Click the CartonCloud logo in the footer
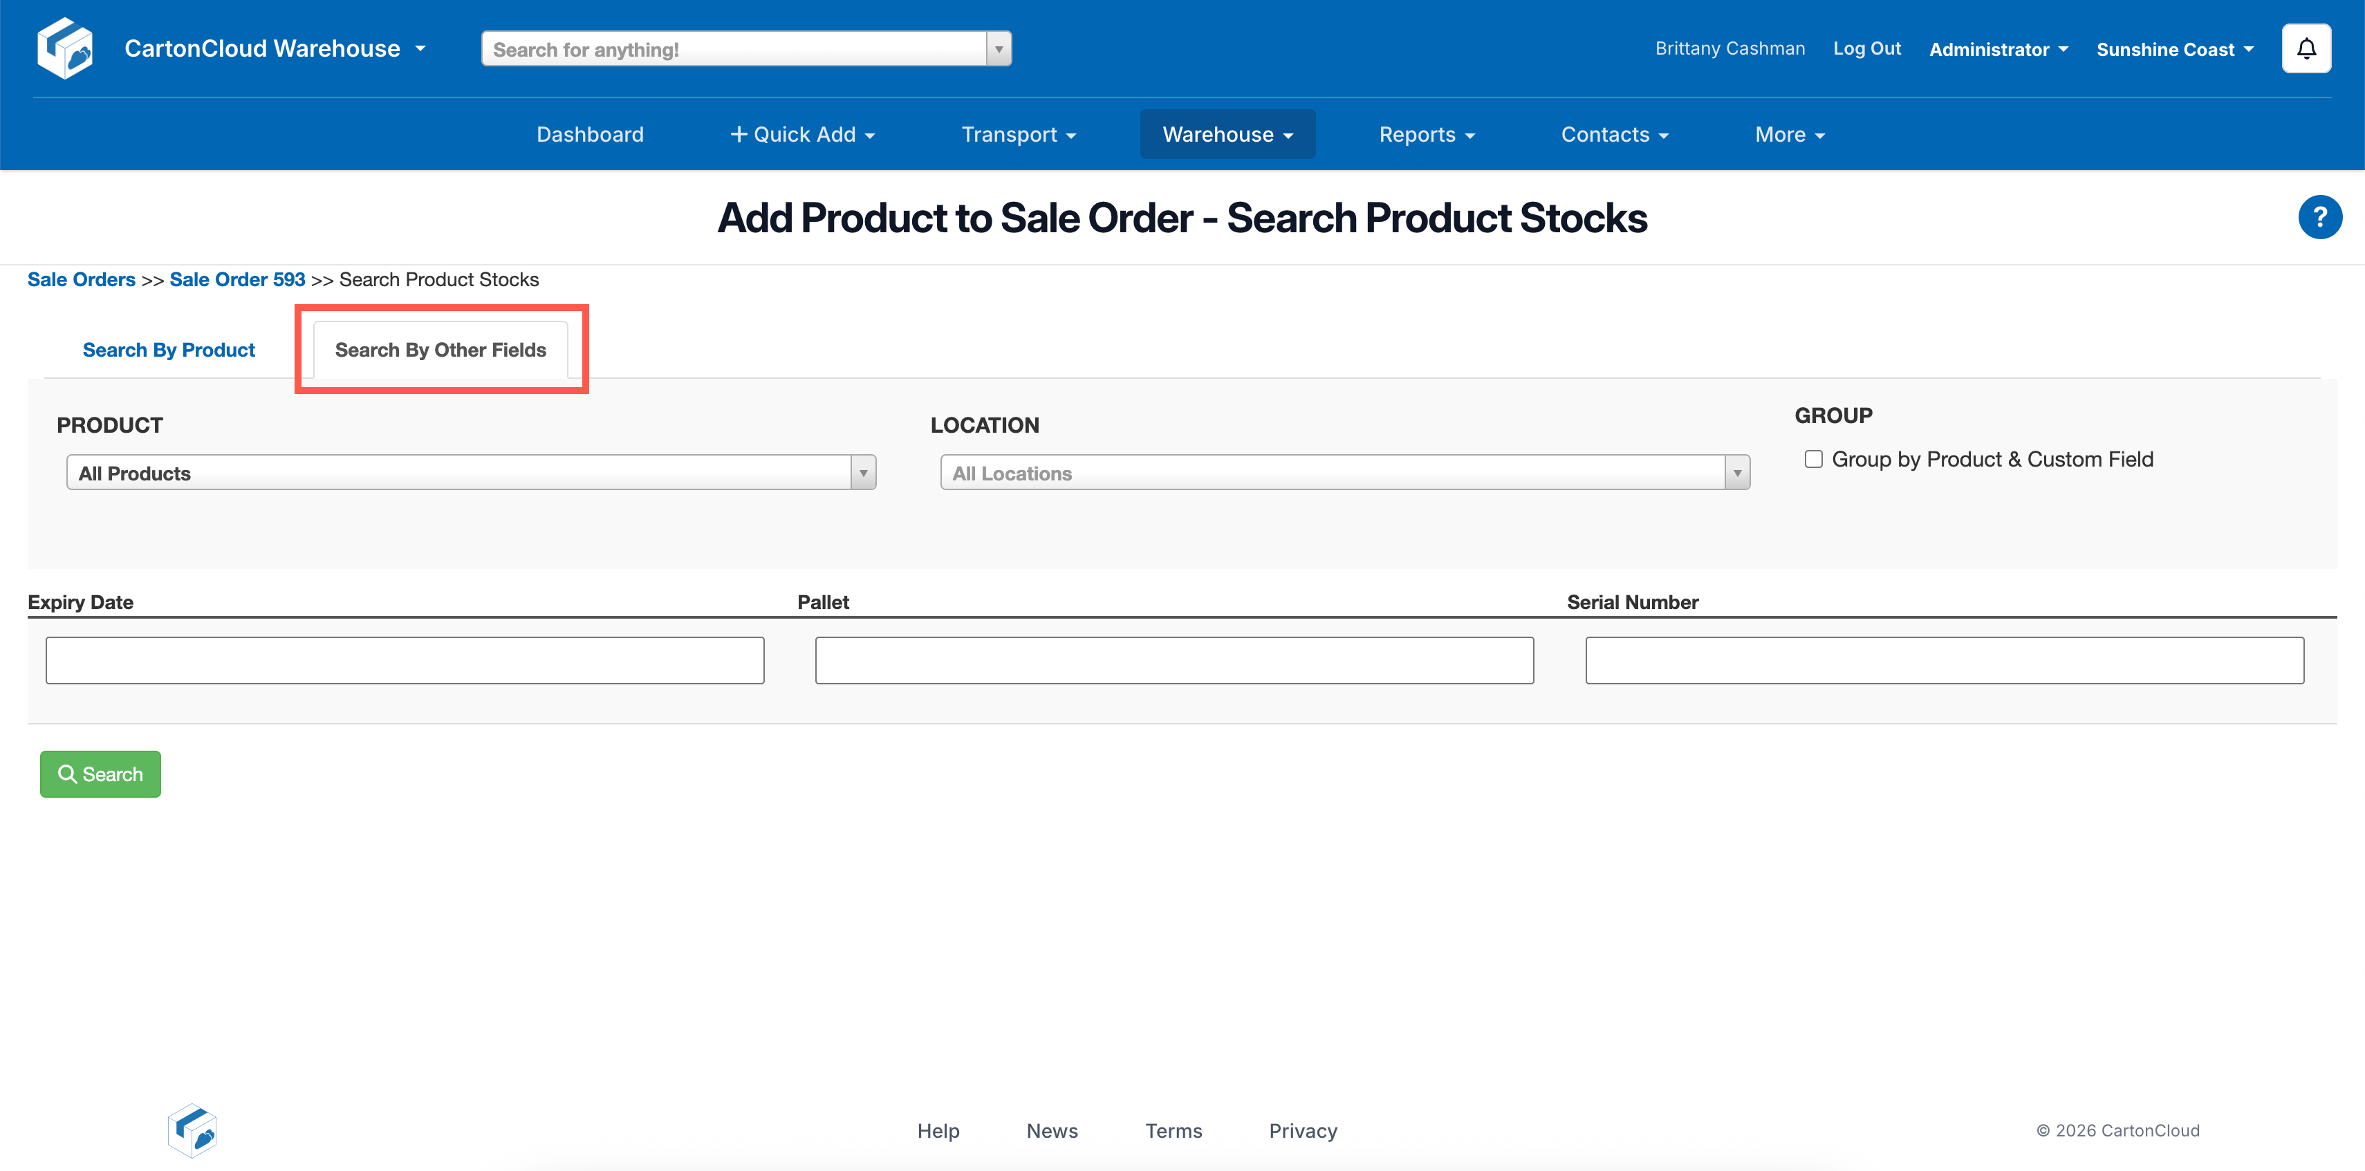The width and height of the screenshot is (2365, 1171). [x=192, y=1130]
